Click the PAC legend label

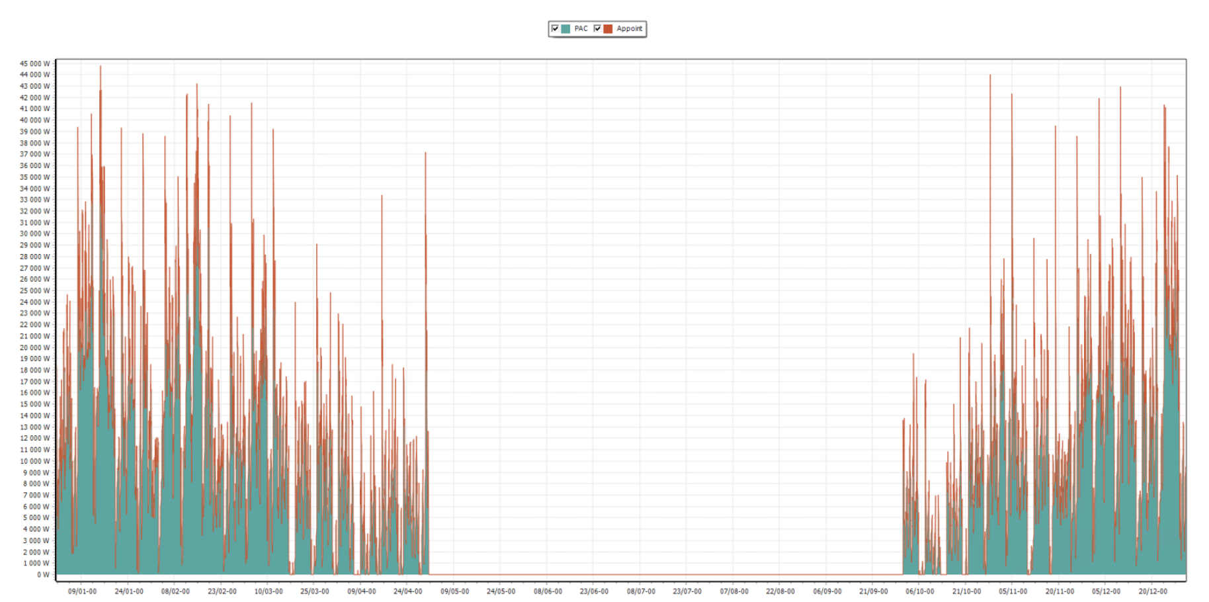(581, 28)
